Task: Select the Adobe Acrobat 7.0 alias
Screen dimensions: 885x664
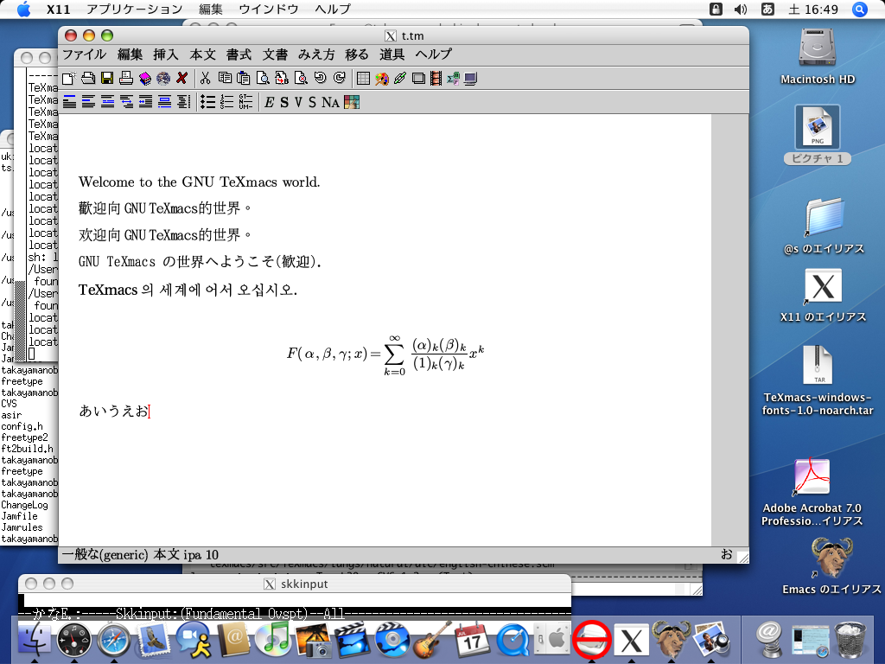Action: click(812, 492)
